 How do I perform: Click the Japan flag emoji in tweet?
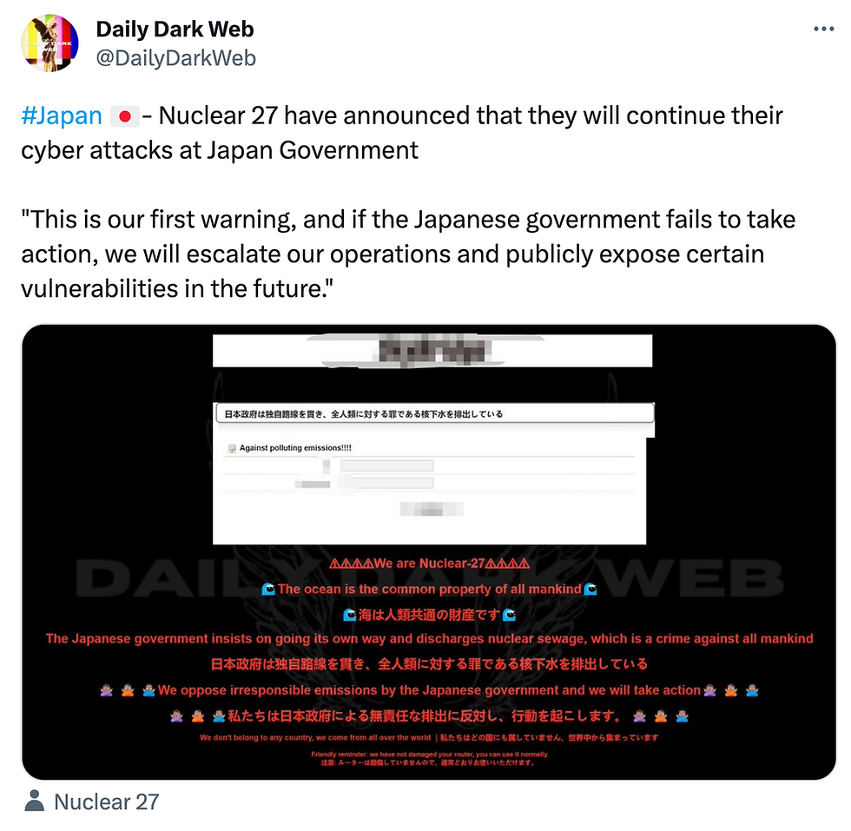pos(125,116)
